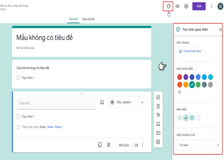This screenshot has height=160, width=224.
Task: Pick the deep orange theme color
Action: pos(180,85)
